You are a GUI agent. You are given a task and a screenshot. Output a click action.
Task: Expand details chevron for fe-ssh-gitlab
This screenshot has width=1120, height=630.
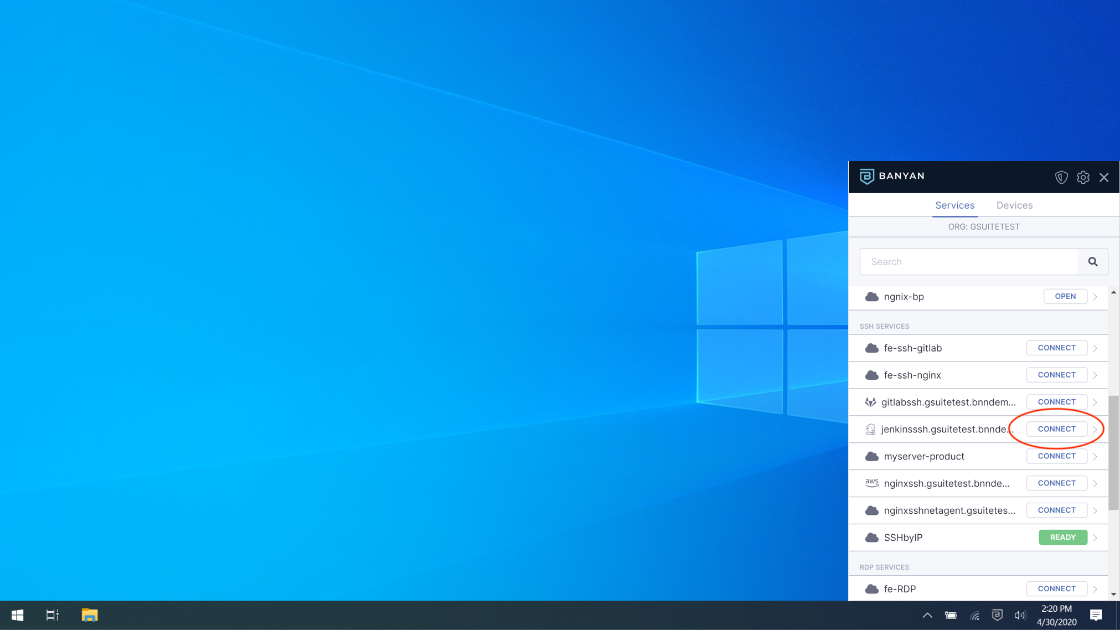[x=1095, y=348]
